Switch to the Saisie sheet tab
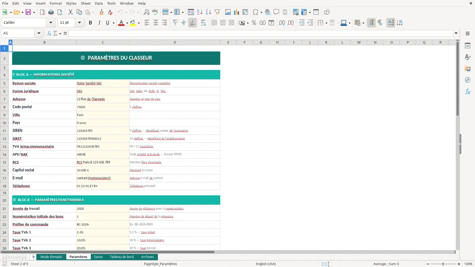The width and height of the screenshot is (475, 267). 98,257
